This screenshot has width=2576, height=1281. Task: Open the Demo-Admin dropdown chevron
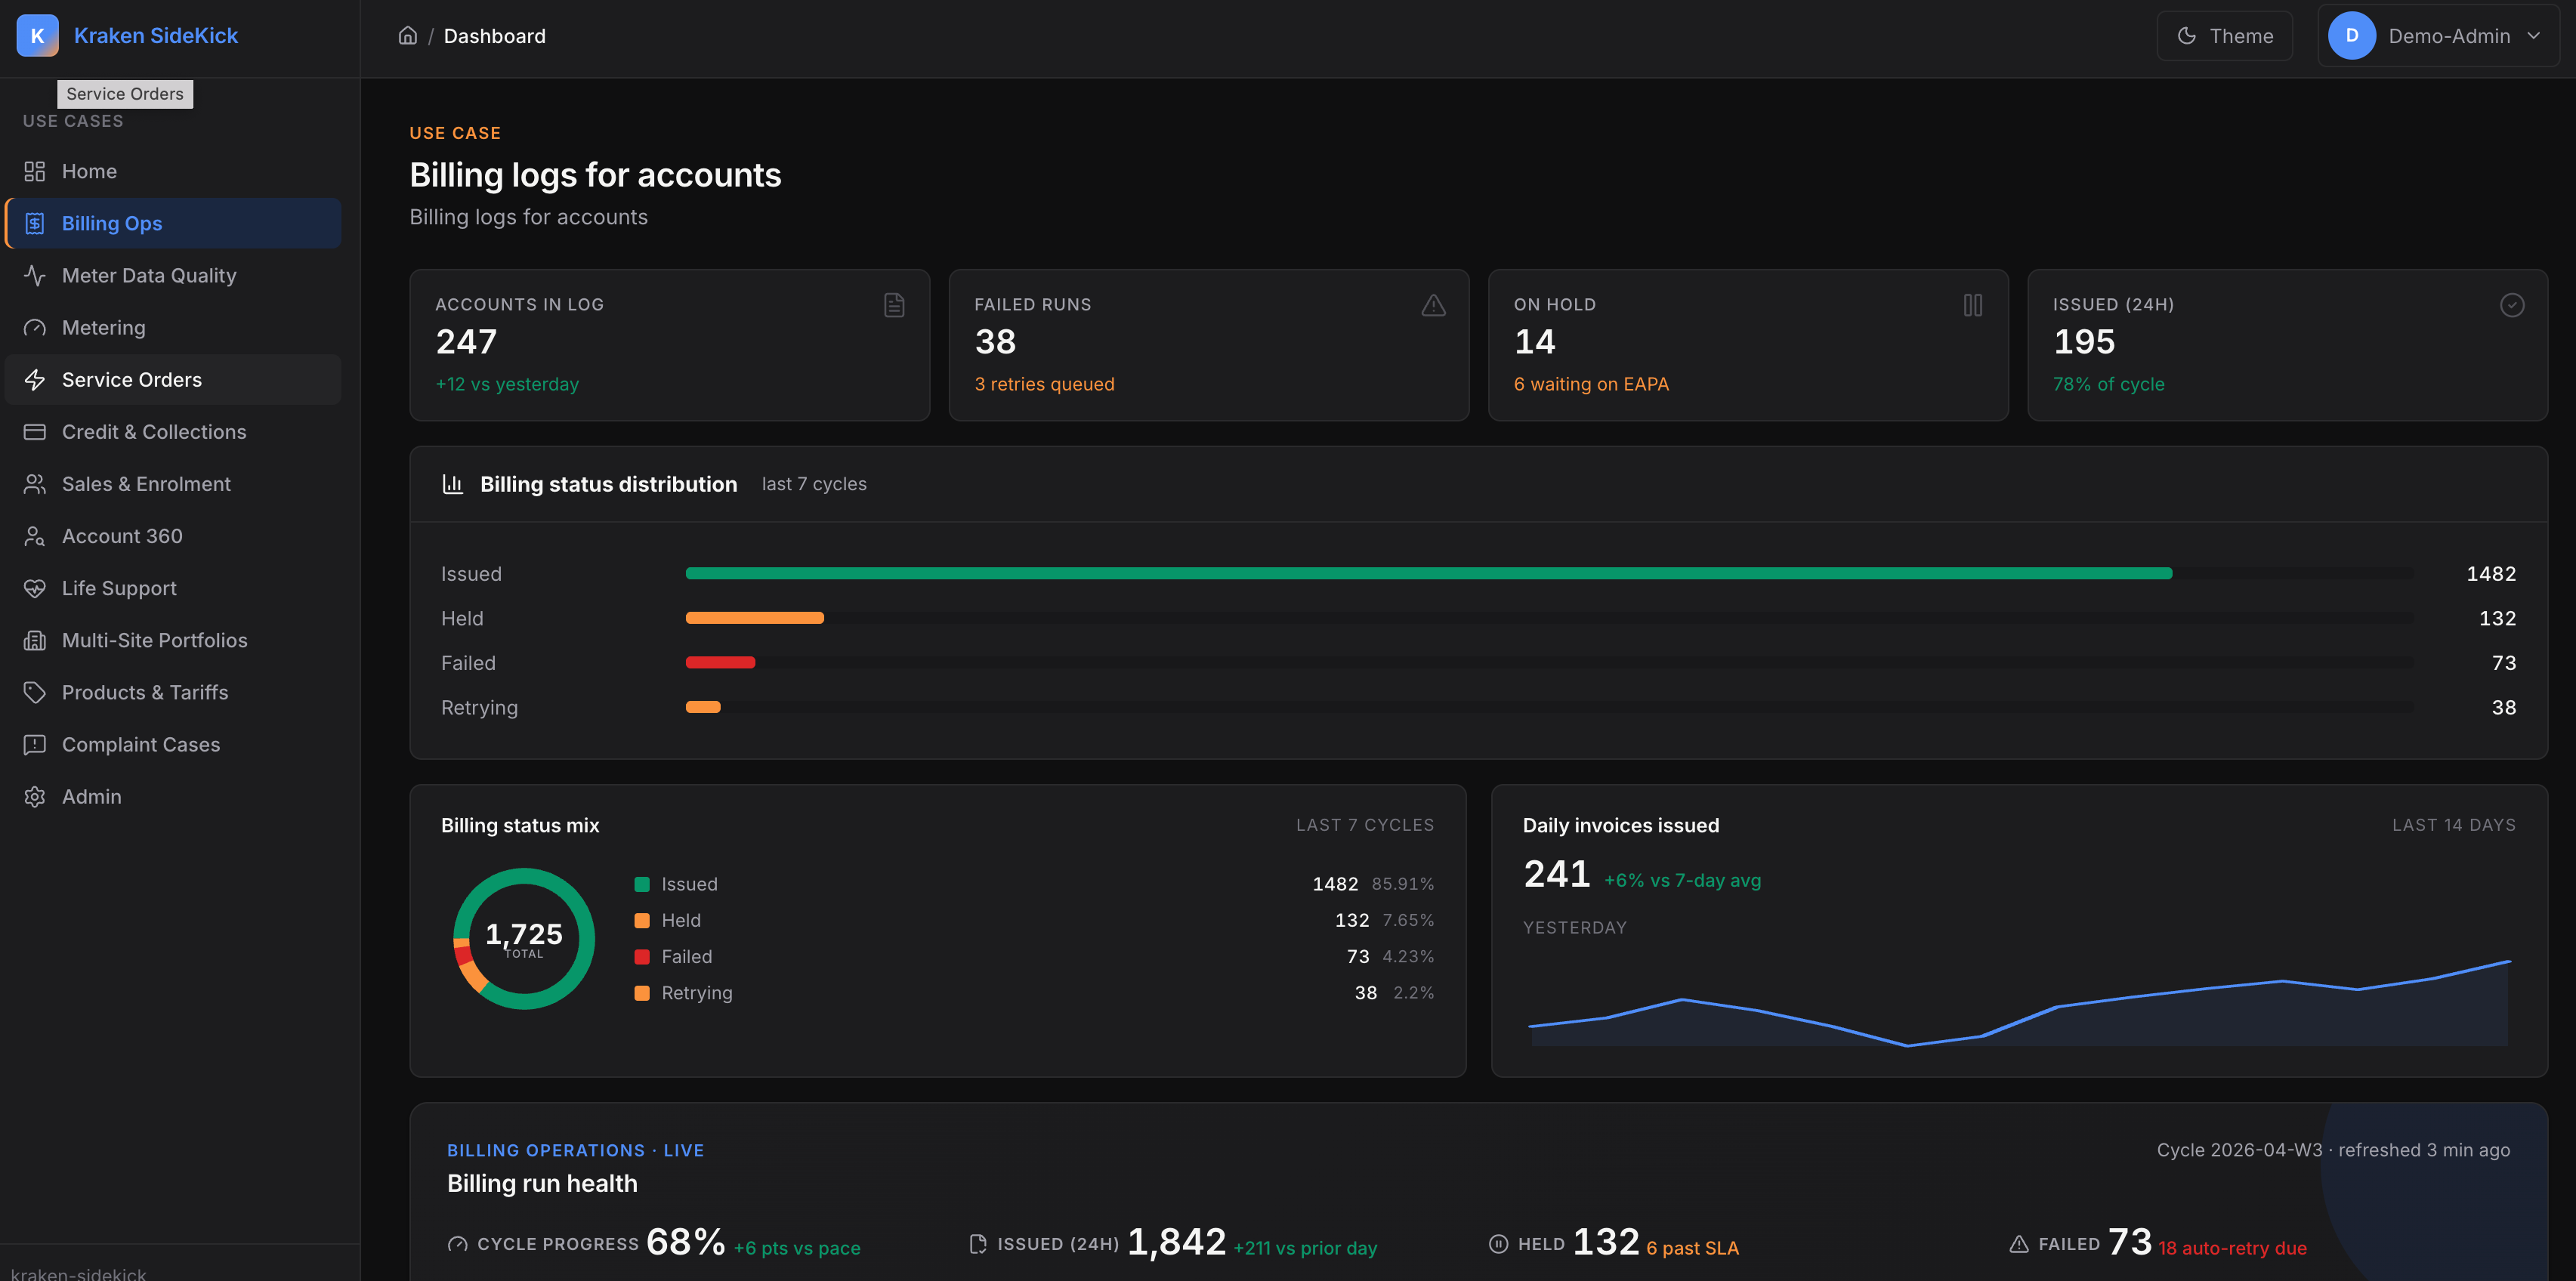point(2534,36)
